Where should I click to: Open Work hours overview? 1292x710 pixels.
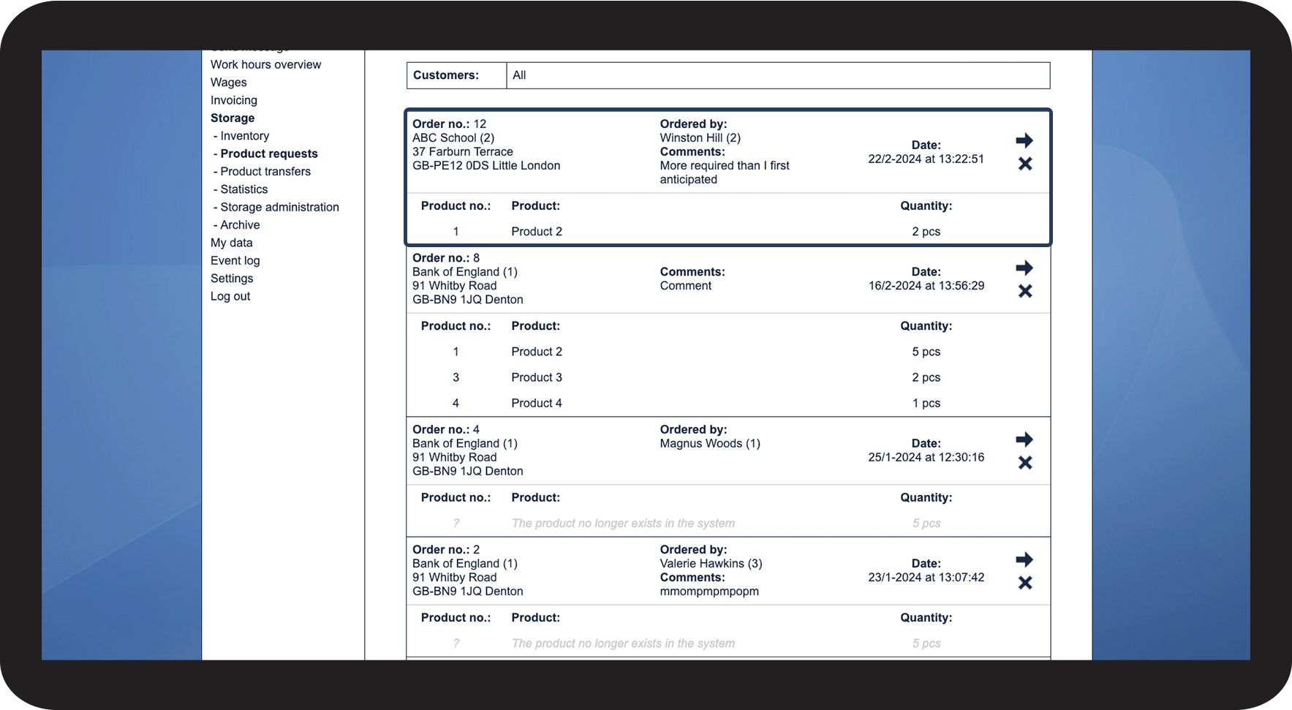coord(265,64)
